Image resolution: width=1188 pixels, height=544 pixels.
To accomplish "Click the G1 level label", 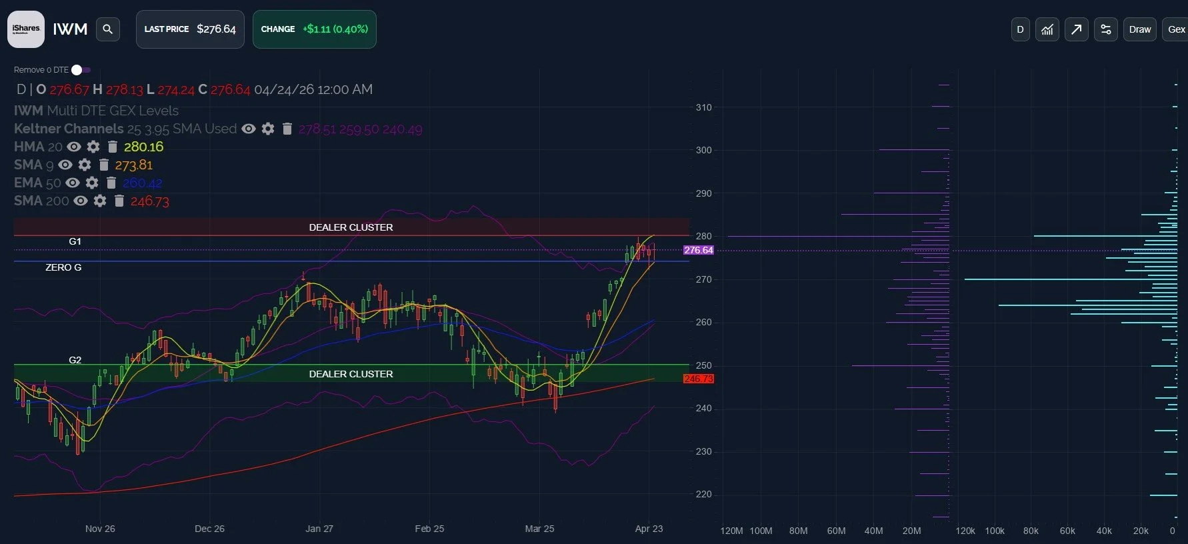I will pos(75,241).
